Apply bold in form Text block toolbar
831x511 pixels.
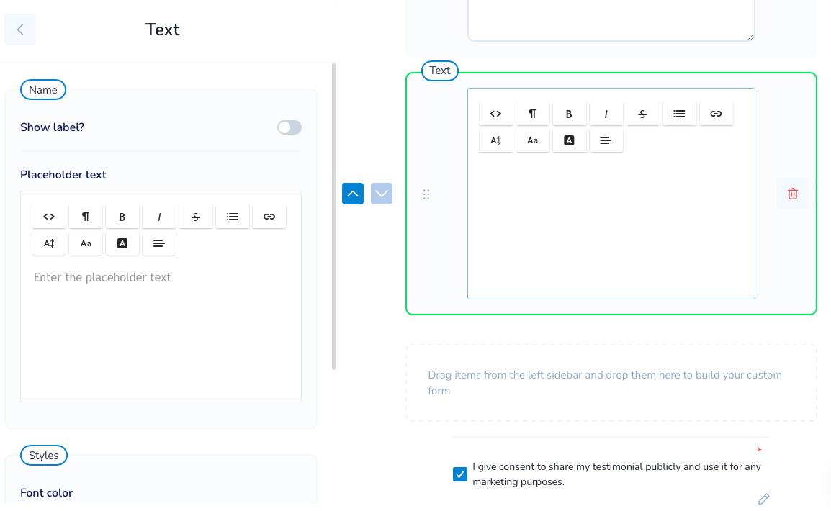[569, 114]
